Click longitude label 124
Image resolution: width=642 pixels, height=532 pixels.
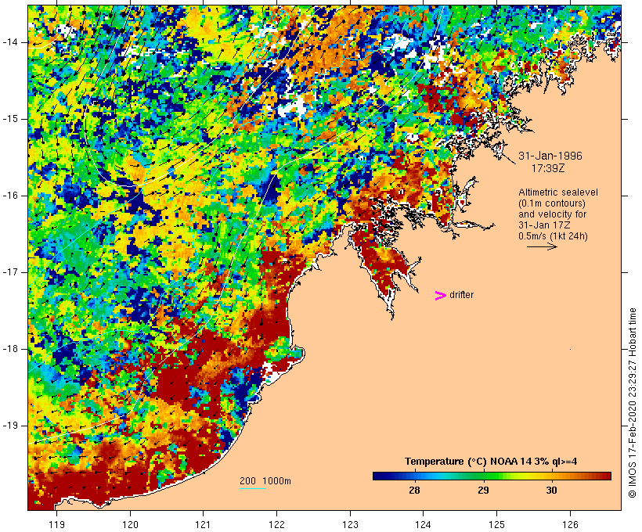pos(423,524)
